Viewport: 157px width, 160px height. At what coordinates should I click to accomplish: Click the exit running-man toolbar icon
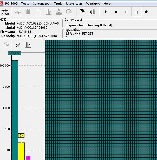(92, 12)
